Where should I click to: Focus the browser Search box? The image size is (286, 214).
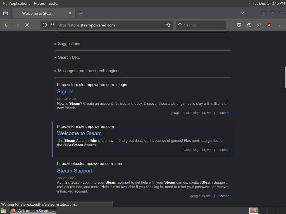pos(201,25)
